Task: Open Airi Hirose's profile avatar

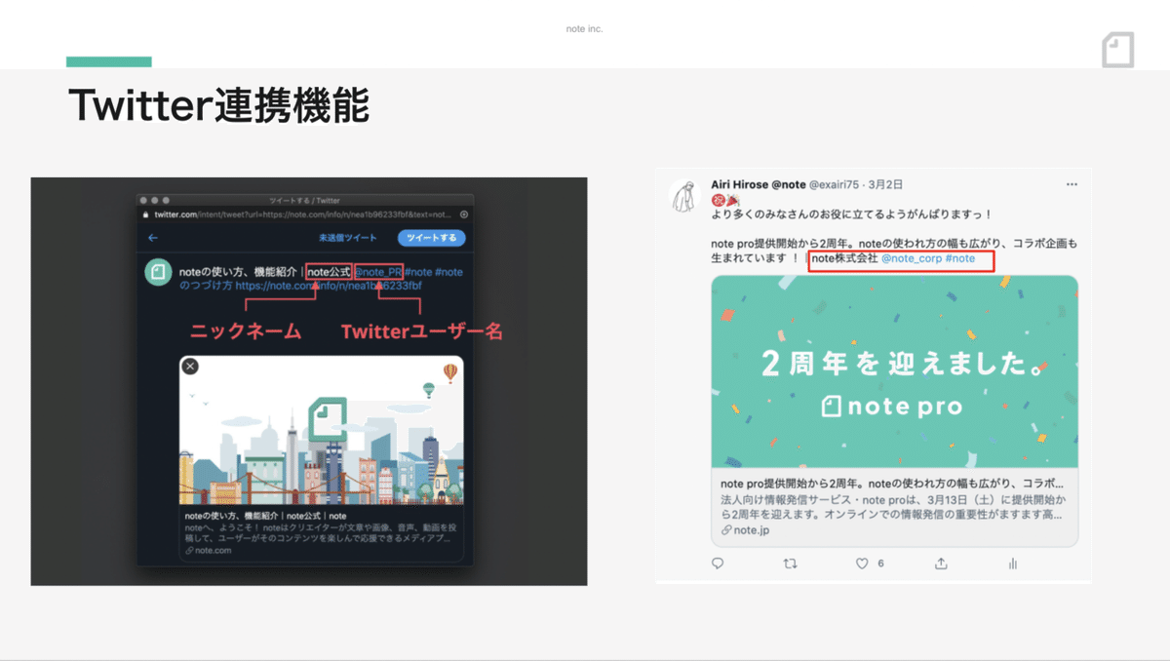Action: (686, 195)
